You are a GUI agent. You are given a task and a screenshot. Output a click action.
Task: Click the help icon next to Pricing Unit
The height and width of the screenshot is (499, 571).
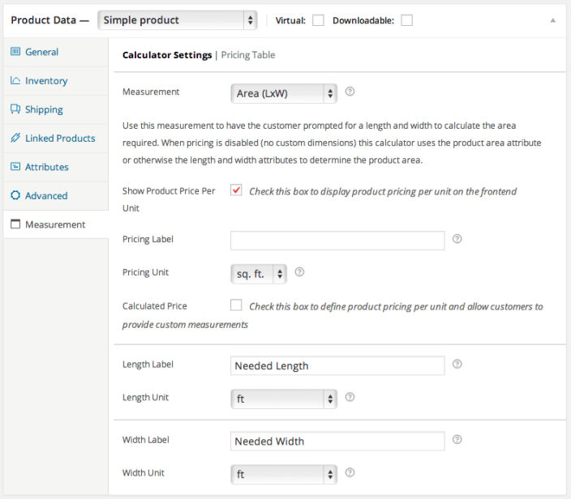[x=299, y=272]
